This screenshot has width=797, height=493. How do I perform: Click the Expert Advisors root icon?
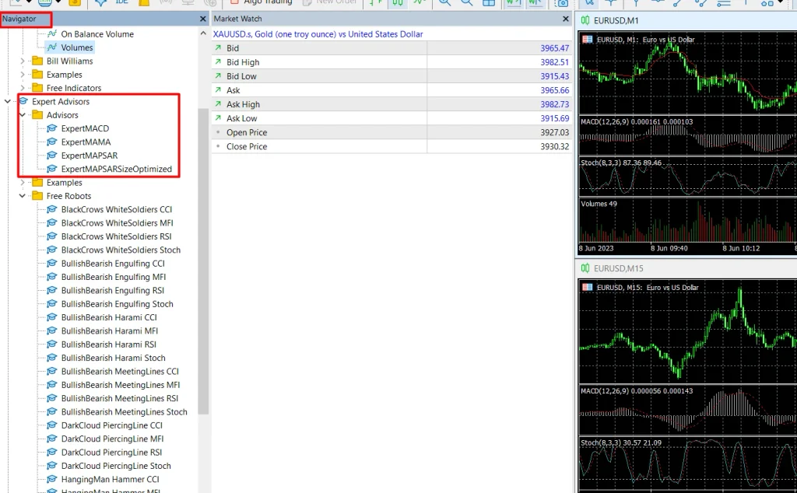[x=23, y=102]
